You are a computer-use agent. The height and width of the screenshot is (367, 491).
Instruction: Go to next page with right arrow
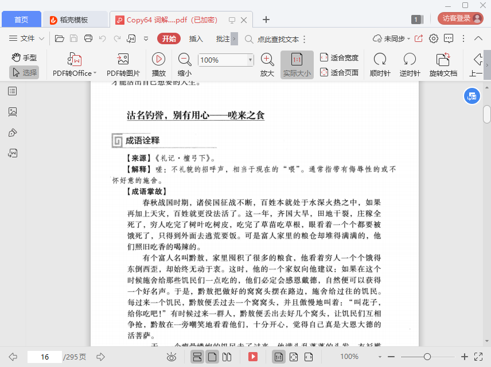(x=100, y=357)
